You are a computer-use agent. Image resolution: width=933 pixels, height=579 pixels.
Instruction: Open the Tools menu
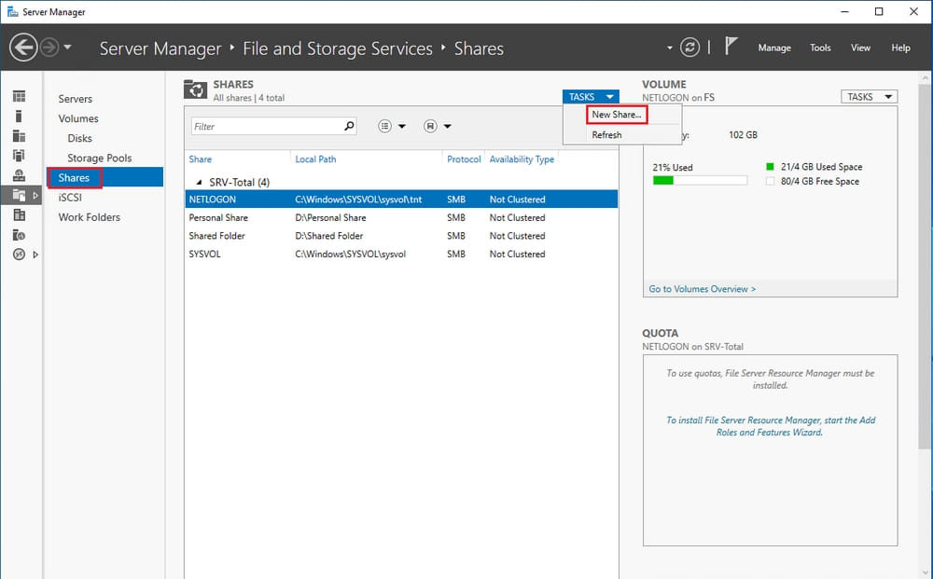(820, 48)
